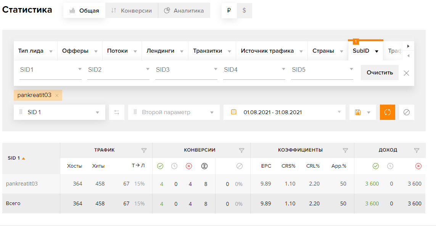Click the Traffic column filter funnel
436x226 pixels.
pyautogui.click(x=144, y=150)
